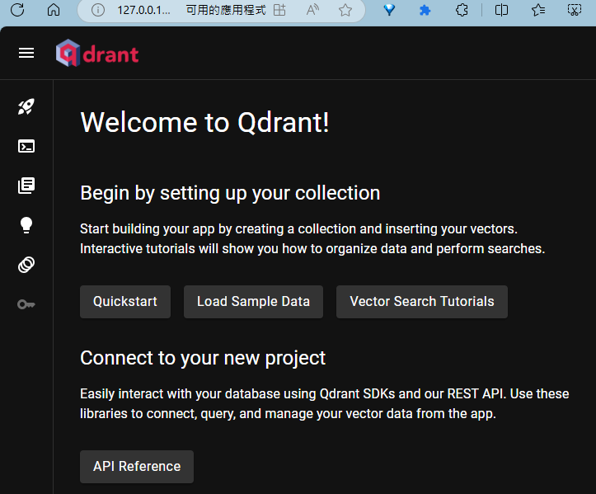This screenshot has width=596, height=494.
Task: Open the Console terminal icon
Action: pos(26,146)
